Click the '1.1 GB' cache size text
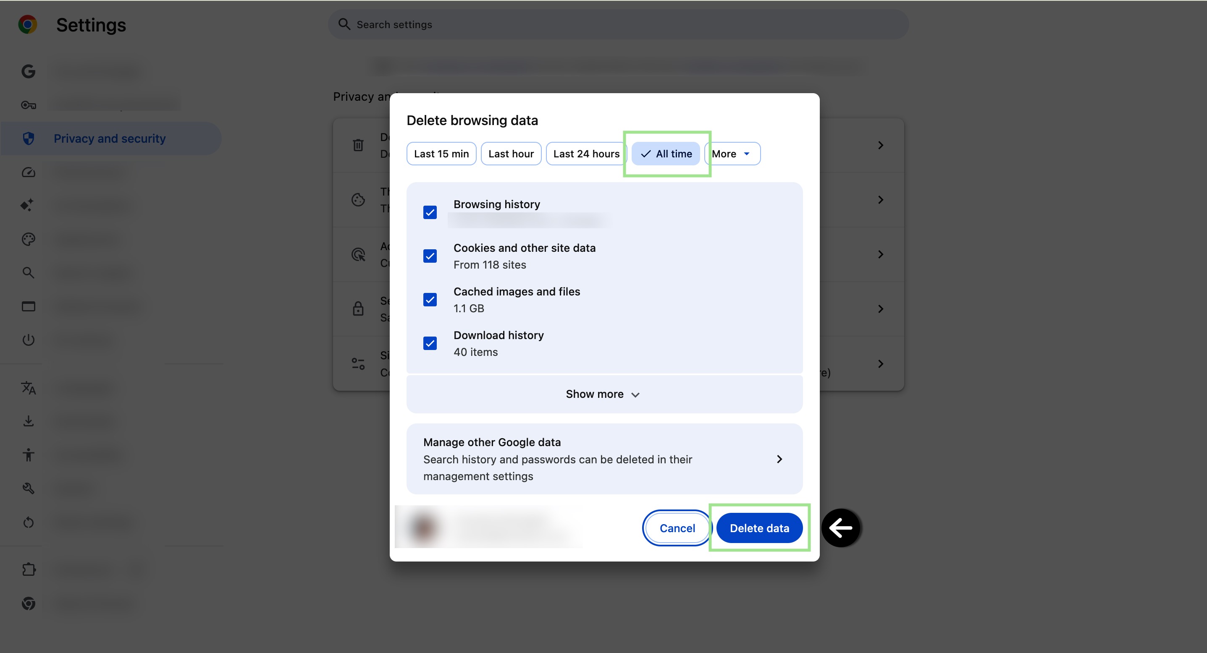1207x653 pixels. (x=469, y=308)
